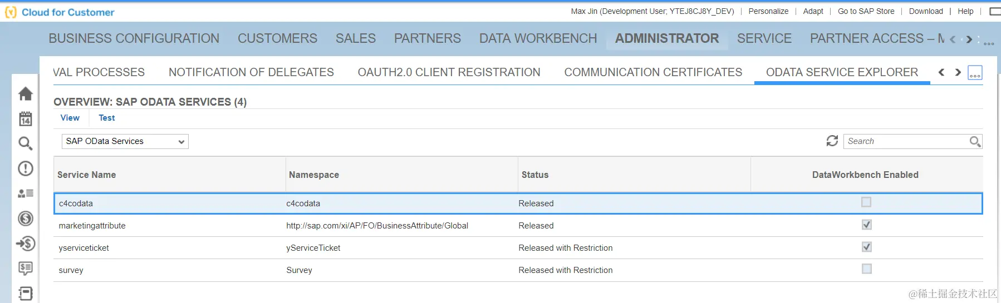1001x303 pixels.
Task: Switch to Communication Certificates tab
Action: (x=653, y=72)
